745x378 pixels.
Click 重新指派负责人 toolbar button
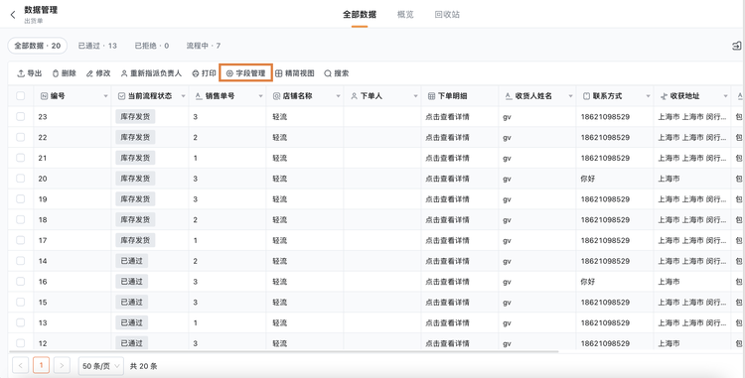point(151,73)
